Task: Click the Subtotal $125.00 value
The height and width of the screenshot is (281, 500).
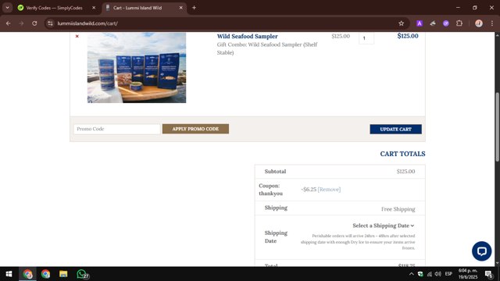Action: coord(405,172)
